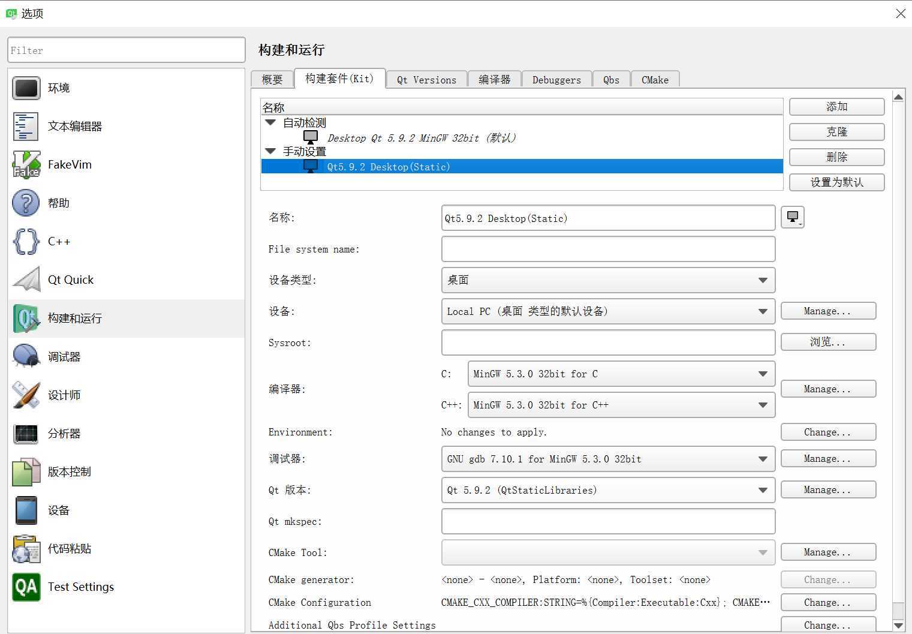Click the 添加 button
Image resolution: width=912 pixels, height=634 pixels.
pyautogui.click(x=836, y=107)
